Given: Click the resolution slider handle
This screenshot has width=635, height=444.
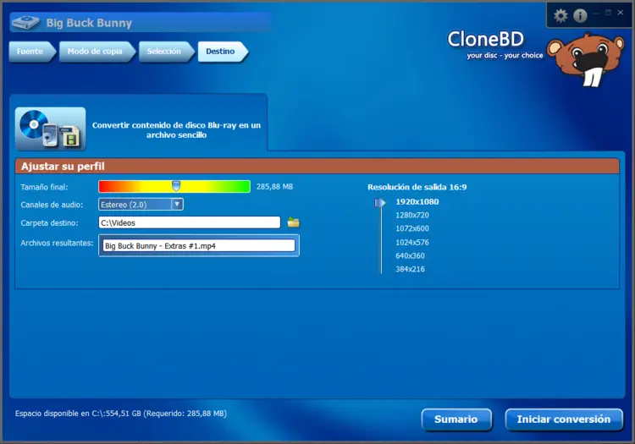Looking at the screenshot, I should click(x=379, y=203).
